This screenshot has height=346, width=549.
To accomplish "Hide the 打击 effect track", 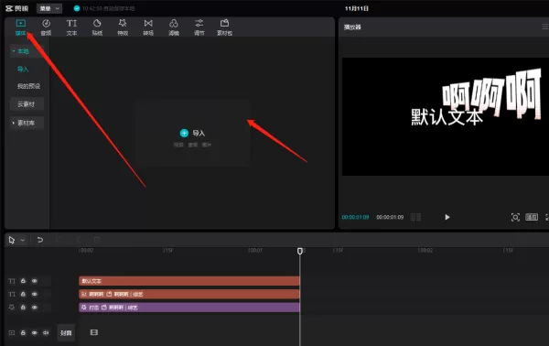I will click(35, 308).
